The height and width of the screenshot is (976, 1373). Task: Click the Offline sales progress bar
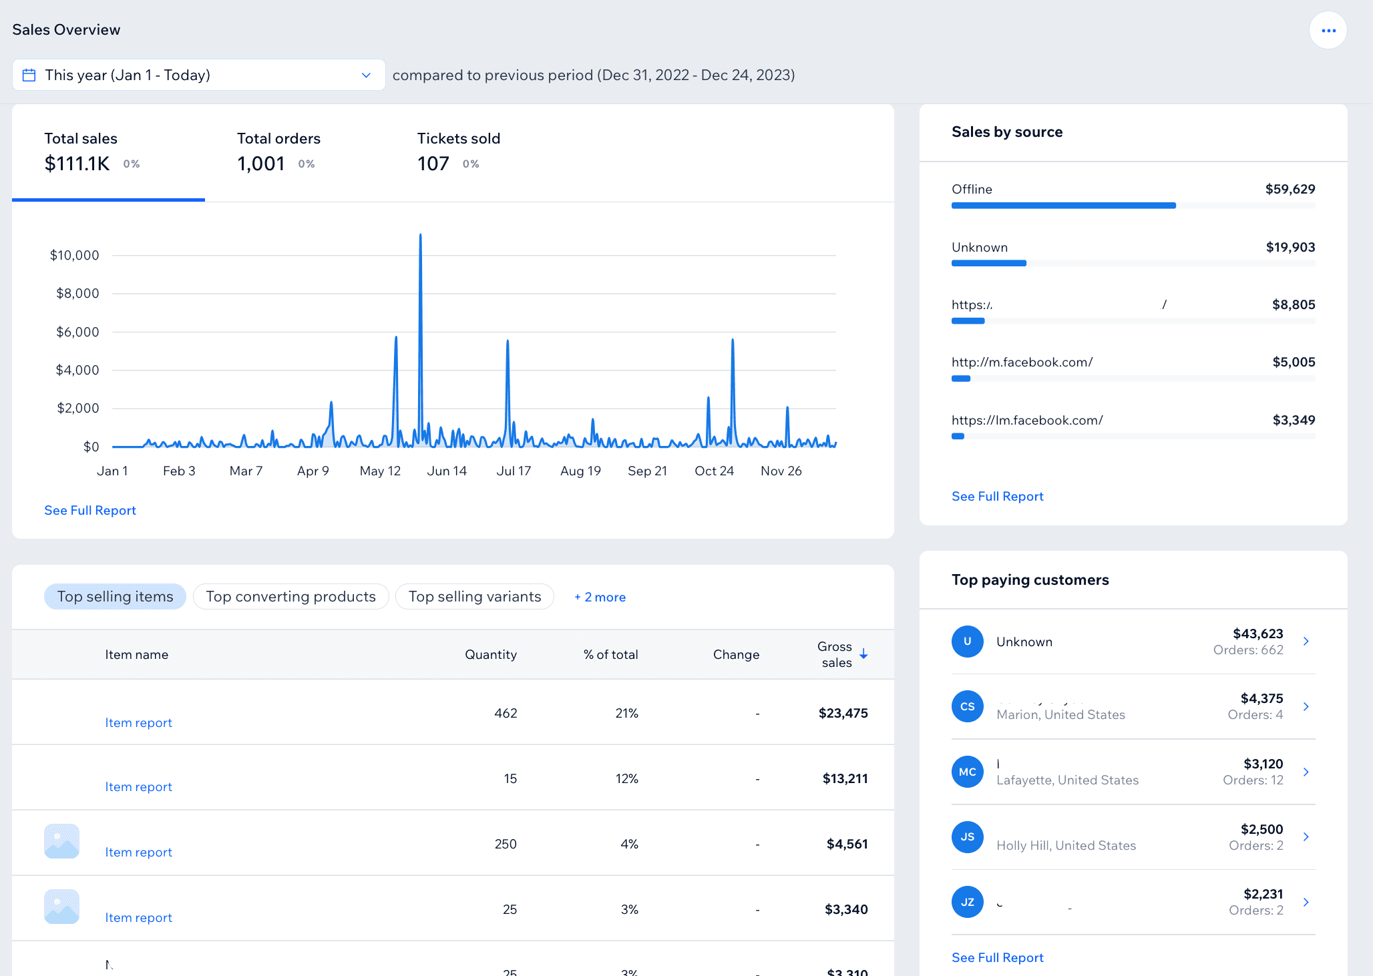[x=1063, y=206]
